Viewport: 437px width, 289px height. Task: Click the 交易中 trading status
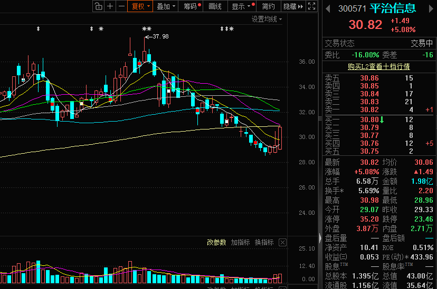[x=422, y=43]
